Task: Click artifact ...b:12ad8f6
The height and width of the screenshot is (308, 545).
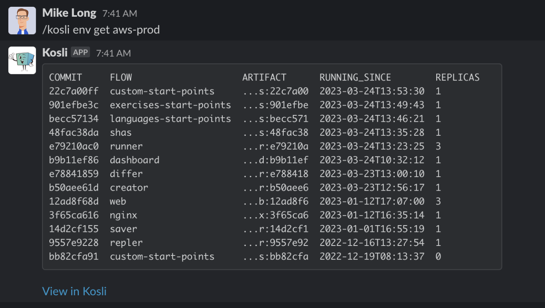Action: [275, 201]
